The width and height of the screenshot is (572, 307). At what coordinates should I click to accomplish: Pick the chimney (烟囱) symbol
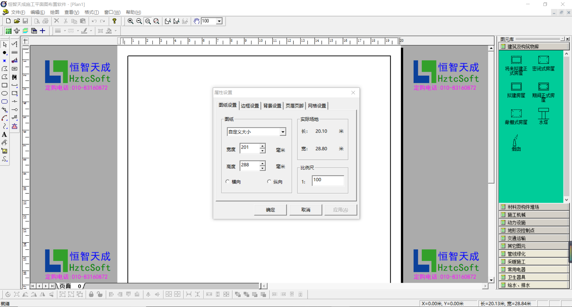tap(516, 143)
